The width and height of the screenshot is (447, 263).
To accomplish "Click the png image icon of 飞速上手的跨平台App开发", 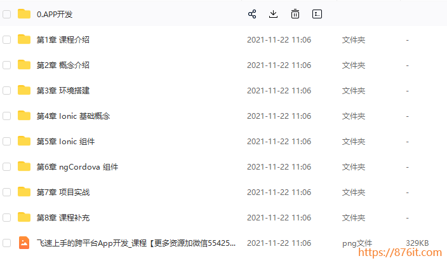I will [24, 243].
